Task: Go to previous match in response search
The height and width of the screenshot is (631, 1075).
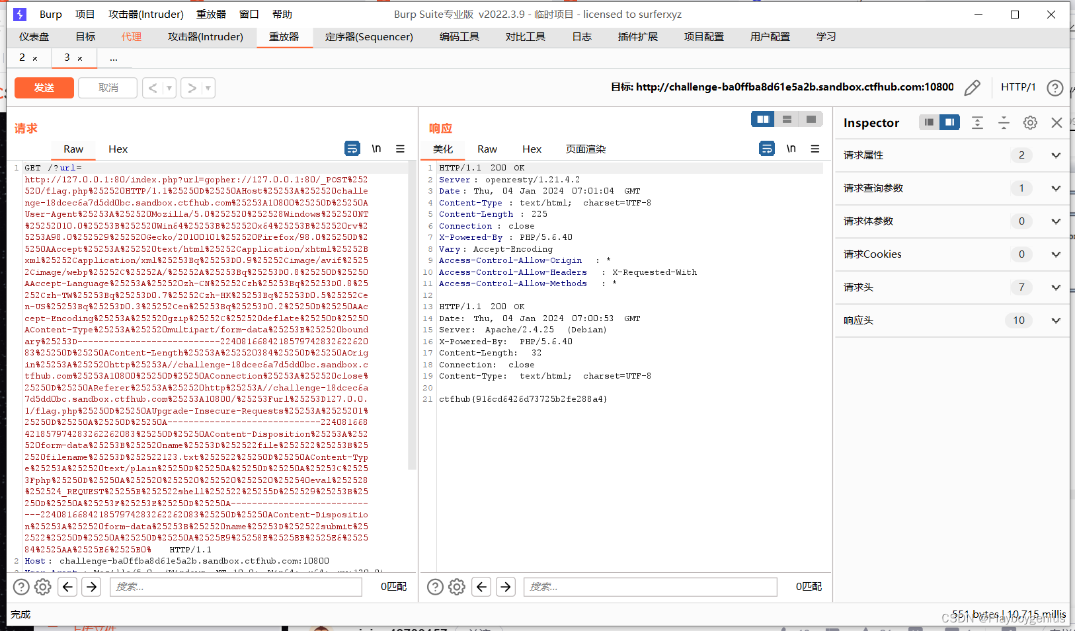Action: 482,587
